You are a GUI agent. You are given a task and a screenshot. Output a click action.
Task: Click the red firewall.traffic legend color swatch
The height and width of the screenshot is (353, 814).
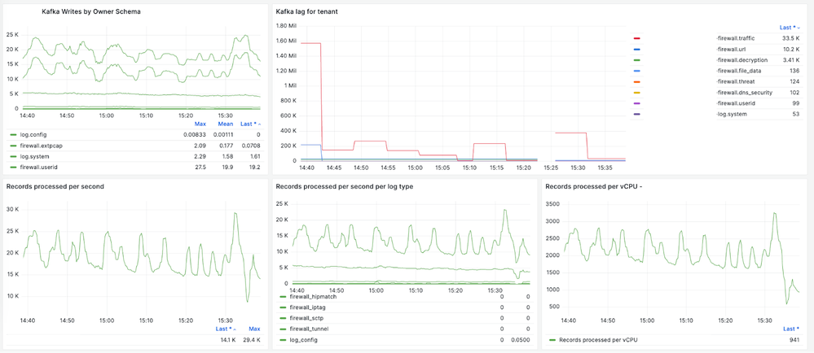click(x=636, y=38)
